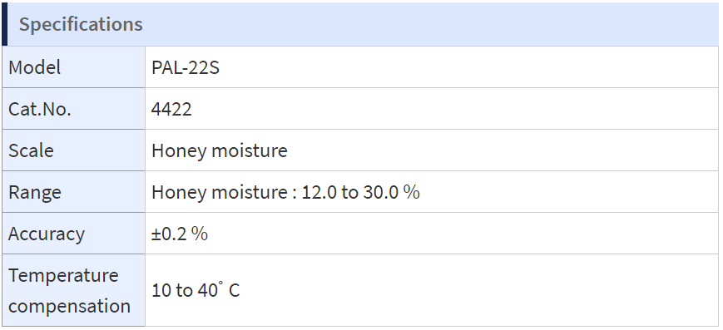Select the Scale label cell
The height and width of the screenshot is (330, 723).
point(73,150)
